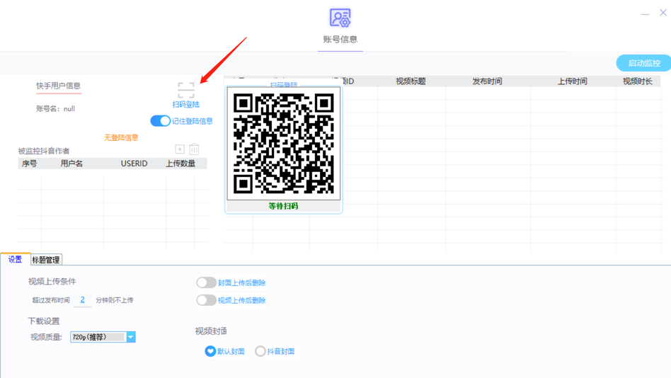Click the 序号 column header
Image resolution: width=671 pixels, height=378 pixels.
(30, 164)
